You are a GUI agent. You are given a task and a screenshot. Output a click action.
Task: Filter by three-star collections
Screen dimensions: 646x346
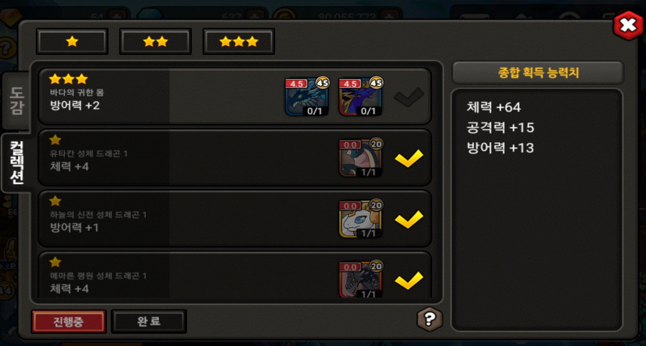click(239, 41)
